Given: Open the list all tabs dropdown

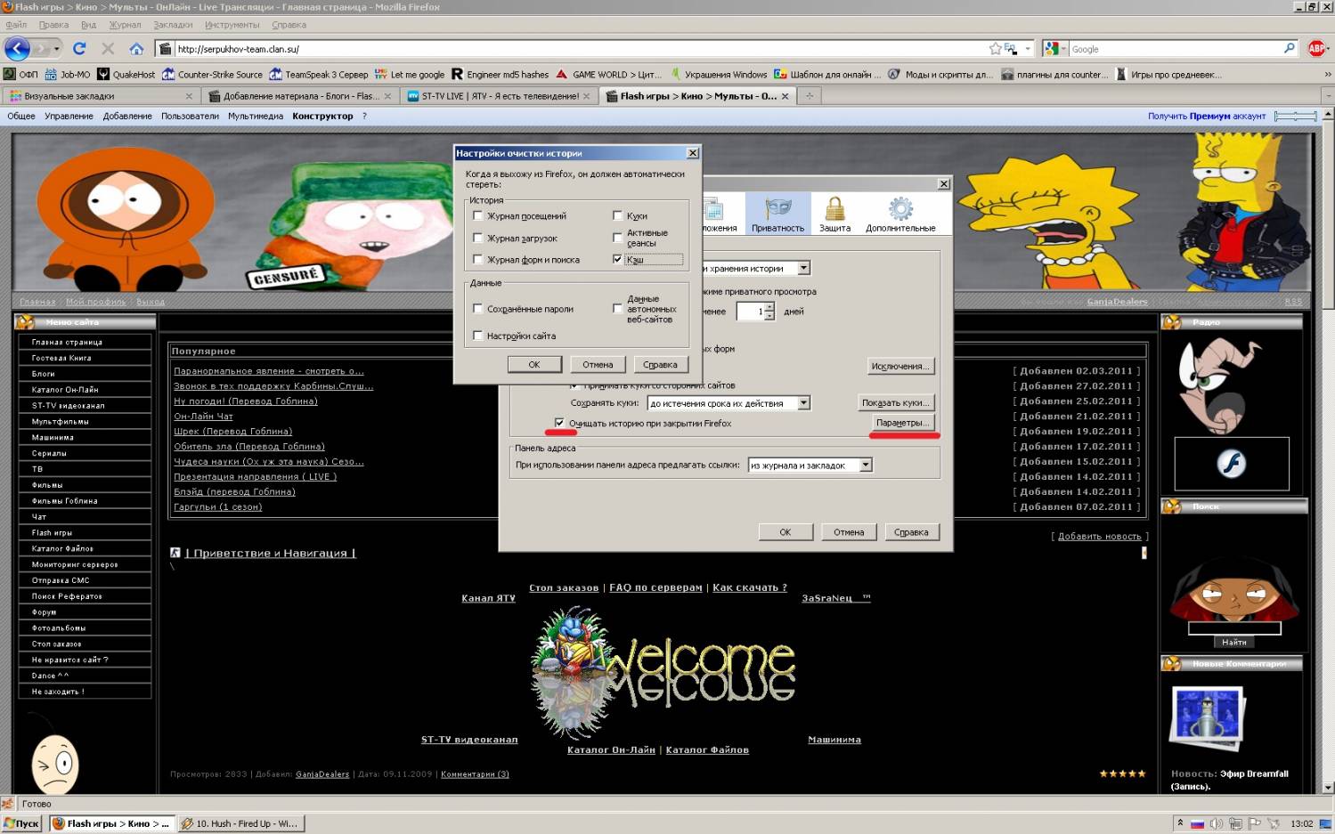Looking at the screenshot, I should point(1327,95).
